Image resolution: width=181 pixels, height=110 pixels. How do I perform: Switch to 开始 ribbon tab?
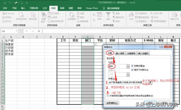14,8
